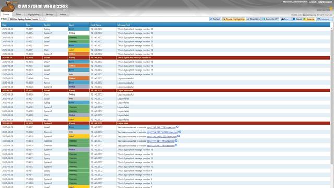Open the Help link in header

tap(320, 2)
